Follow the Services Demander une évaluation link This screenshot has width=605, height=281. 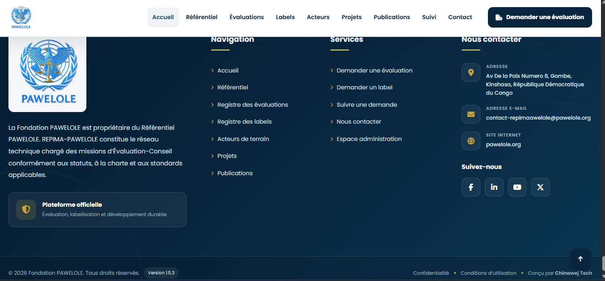tap(374, 71)
